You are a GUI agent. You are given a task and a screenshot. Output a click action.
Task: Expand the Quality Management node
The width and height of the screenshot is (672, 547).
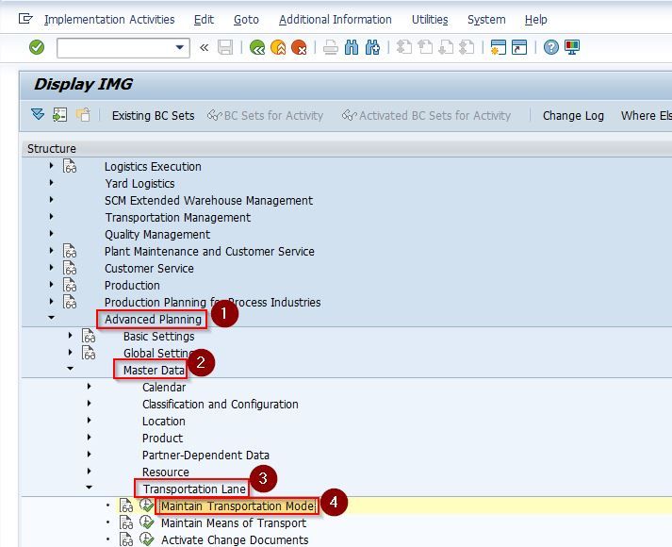pos(52,233)
